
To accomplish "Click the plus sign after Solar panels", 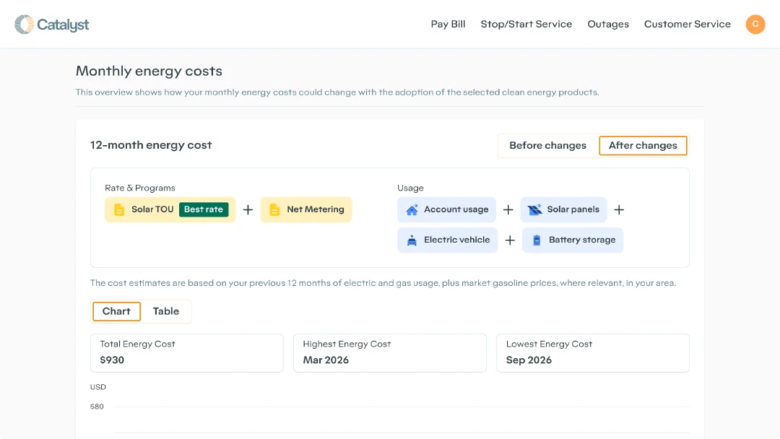I will coord(619,210).
